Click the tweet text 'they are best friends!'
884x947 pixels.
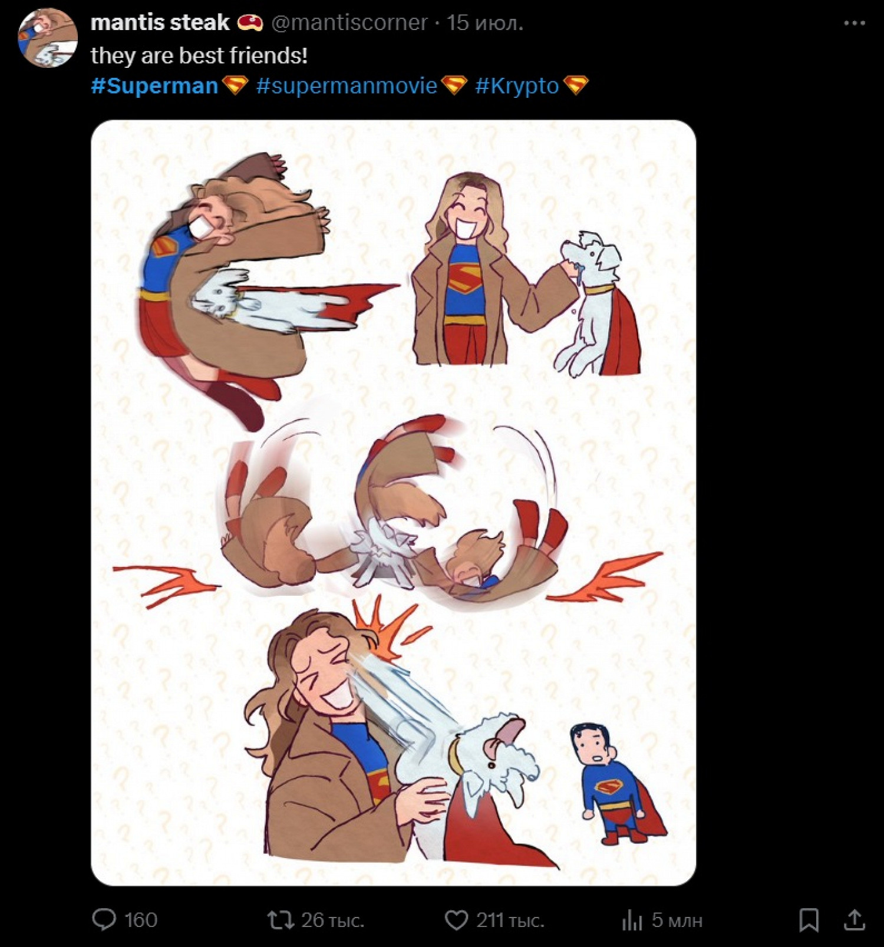[x=199, y=55]
